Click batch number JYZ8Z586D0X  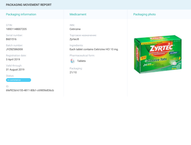click(x=14, y=49)
